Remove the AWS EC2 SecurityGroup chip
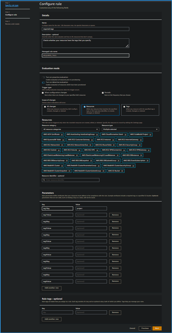Viewport: 172px width, 333px height. (139, 145)
